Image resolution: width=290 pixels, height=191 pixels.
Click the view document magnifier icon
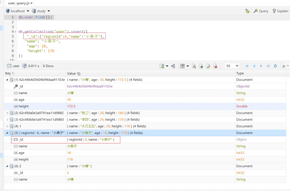coord(194,66)
